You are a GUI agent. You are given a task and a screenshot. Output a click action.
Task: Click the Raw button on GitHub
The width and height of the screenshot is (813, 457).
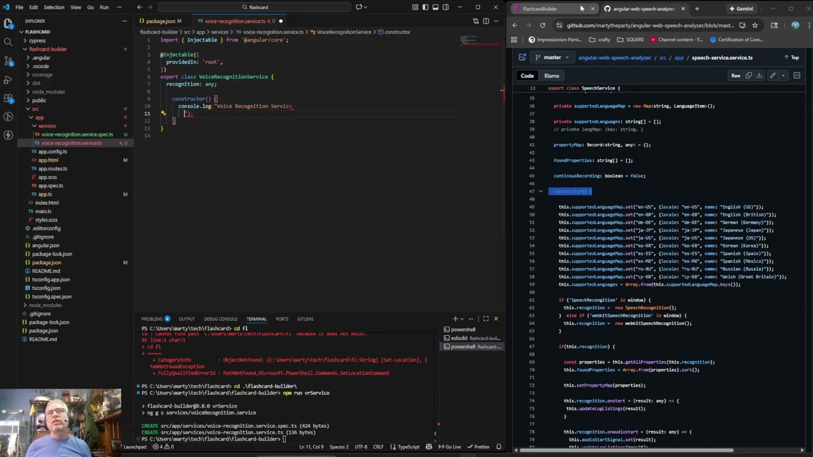click(x=736, y=76)
